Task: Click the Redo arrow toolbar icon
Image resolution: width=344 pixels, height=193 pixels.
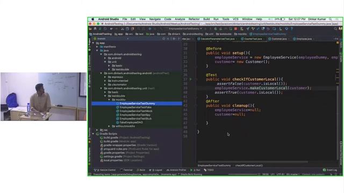Action: pos(117,28)
